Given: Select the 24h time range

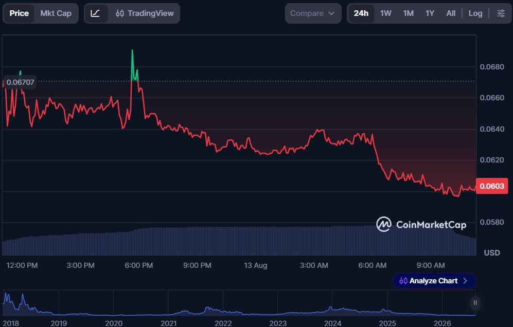Looking at the screenshot, I should point(361,13).
